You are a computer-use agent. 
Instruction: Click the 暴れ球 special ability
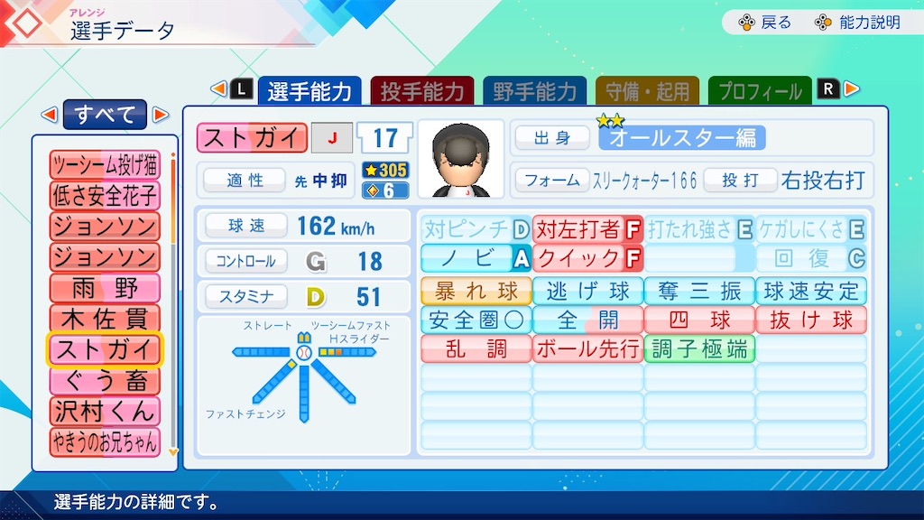pyautogui.click(x=476, y=291)
